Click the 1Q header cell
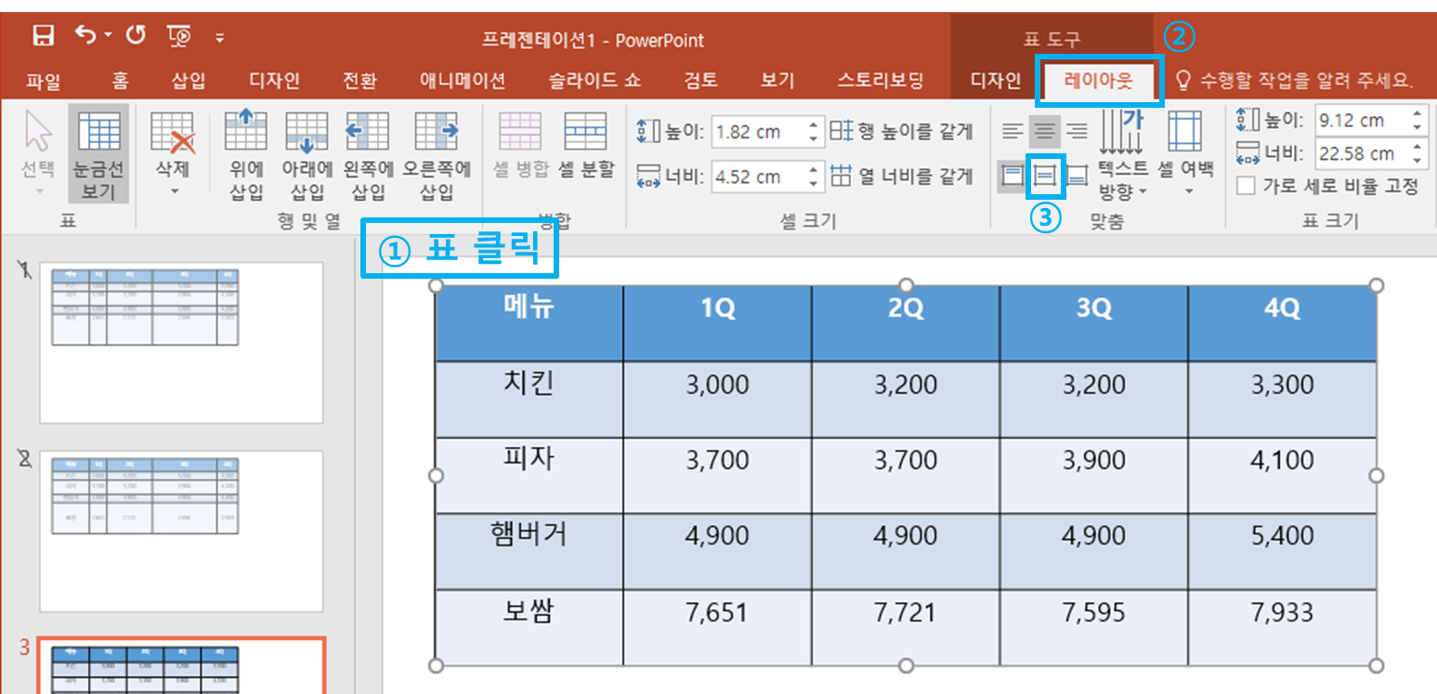Image resolution: width=1437 pixels, height=694 pixels. point(717,323)
